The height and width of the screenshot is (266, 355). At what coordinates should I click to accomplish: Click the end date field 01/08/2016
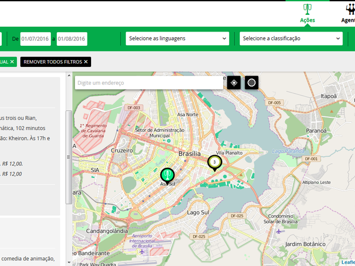click(72, 38)
